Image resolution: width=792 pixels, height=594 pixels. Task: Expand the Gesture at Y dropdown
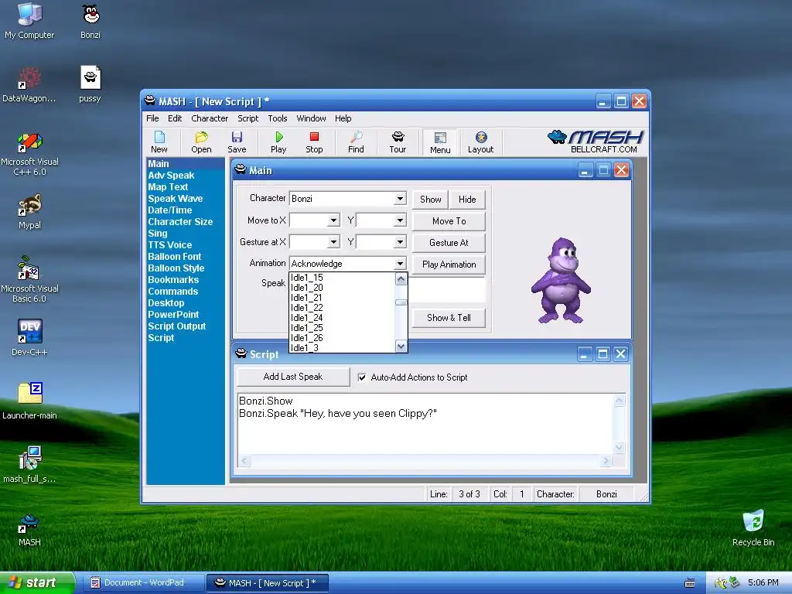(400, 242)
